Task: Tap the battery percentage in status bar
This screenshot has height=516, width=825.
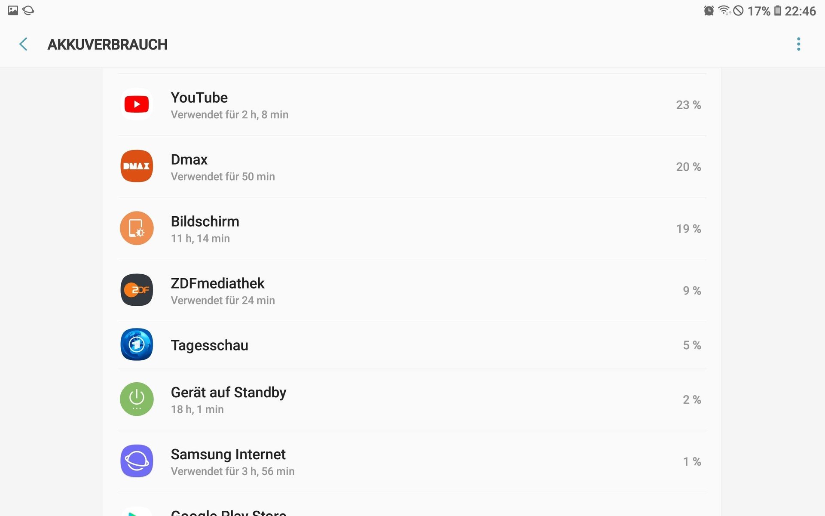Action: (759, 11)
